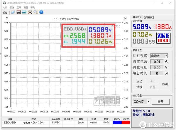This screenshot has height=130, width=176.
Task: Click the 运行时间 input field
Action: coord(157,73)
